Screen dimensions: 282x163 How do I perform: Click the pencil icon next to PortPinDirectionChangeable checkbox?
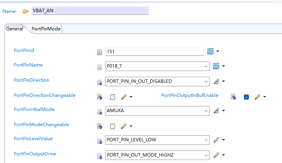123,97
